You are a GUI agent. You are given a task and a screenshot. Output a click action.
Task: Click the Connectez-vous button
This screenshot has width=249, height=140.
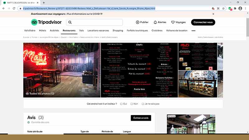pyautogui.click(x=203, y=22)
